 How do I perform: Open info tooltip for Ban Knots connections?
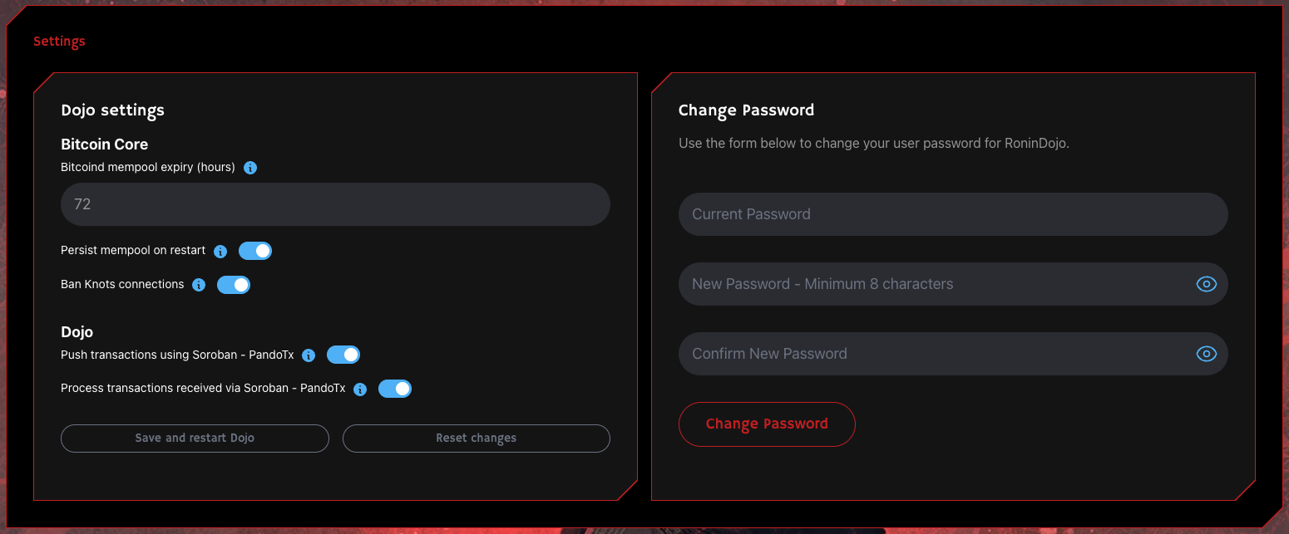199,285
